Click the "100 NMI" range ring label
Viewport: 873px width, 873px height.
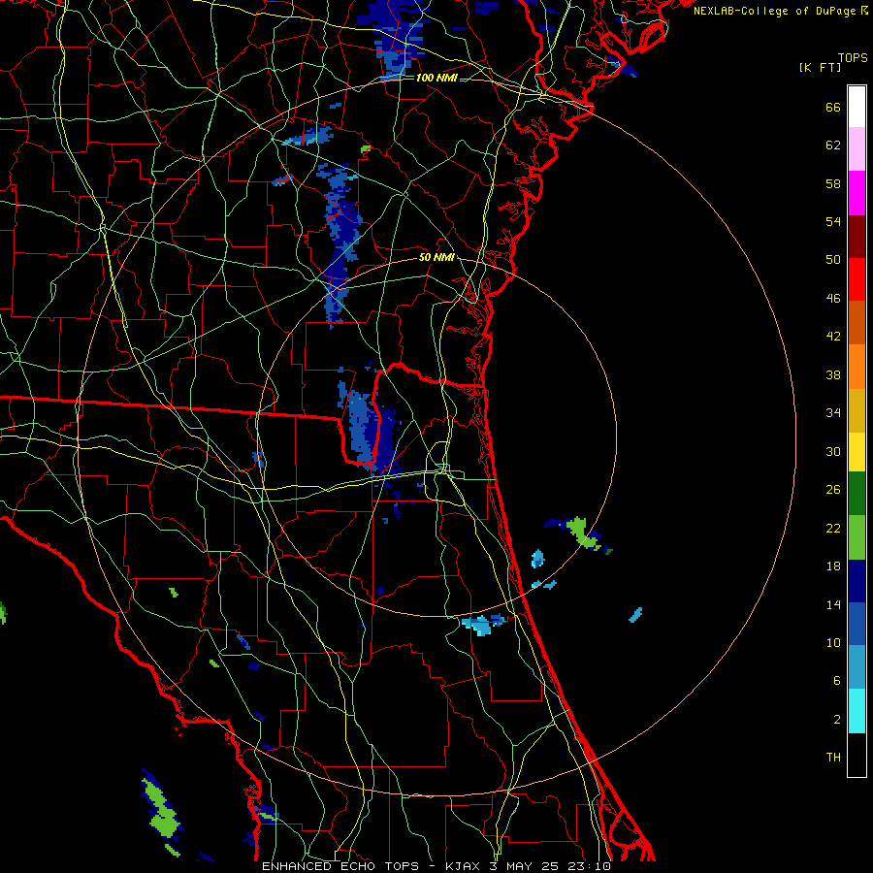click(x=436, y=78)
